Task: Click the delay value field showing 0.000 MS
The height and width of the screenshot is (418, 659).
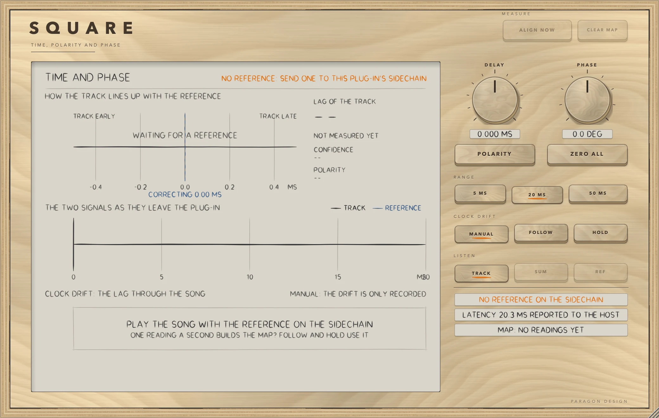Action: [495, 134]
